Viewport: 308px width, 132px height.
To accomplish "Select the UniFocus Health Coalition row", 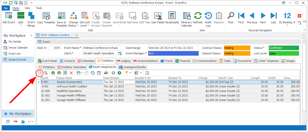I will click(170, 86).
